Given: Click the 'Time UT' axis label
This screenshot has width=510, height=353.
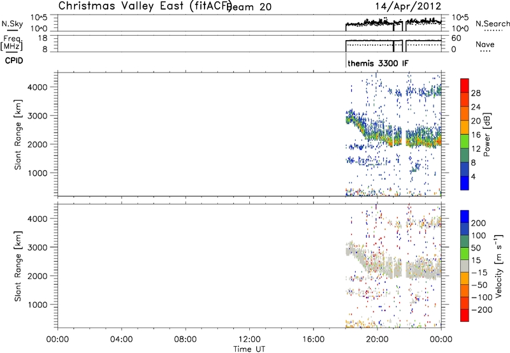Looking at the screenshot, I should tap(249, 349).
